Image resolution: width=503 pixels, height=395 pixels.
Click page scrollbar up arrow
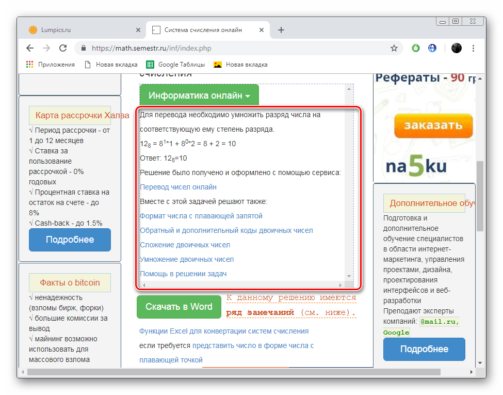pos(480,78)
